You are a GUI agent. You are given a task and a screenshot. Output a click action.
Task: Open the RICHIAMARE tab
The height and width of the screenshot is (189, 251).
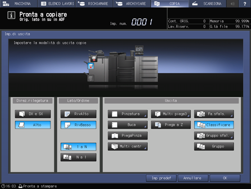94,3
